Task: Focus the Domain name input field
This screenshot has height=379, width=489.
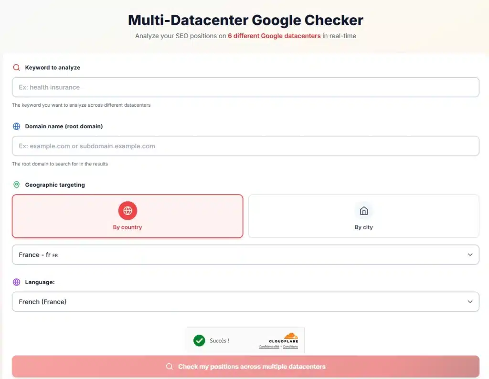Action: [245, 146]
